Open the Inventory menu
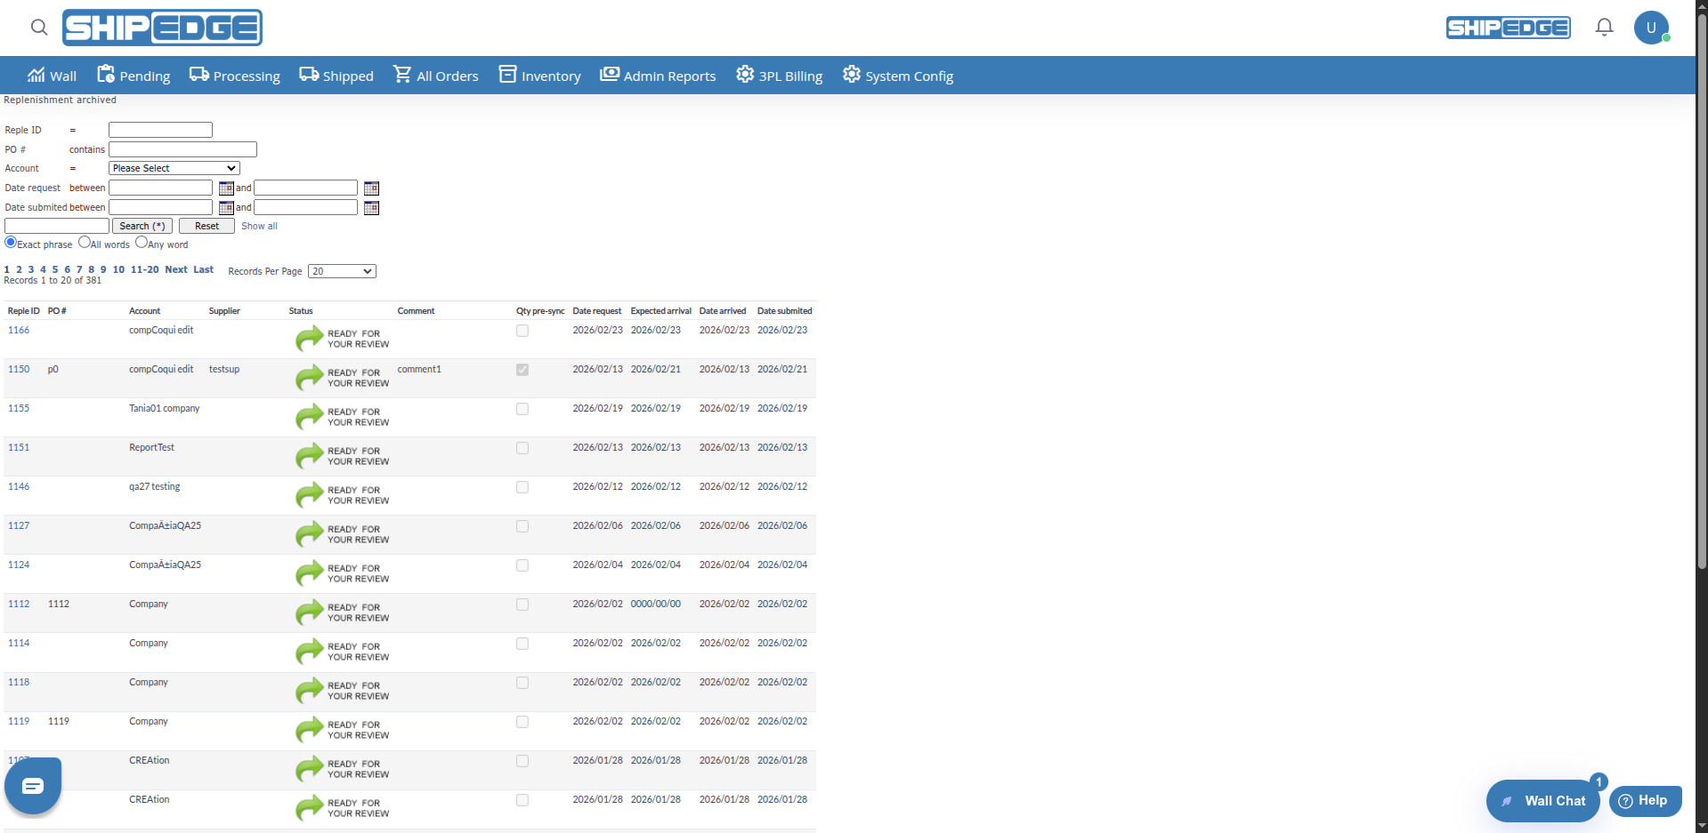 click(x=539, y=76)
